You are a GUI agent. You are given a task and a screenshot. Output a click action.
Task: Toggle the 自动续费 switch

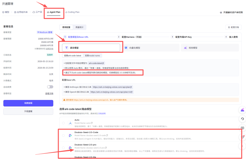[50, 87]
